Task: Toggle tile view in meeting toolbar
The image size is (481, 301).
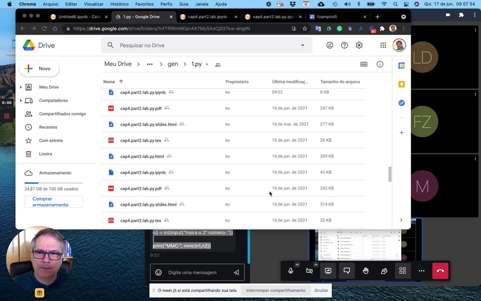Action: coord(403,270)
